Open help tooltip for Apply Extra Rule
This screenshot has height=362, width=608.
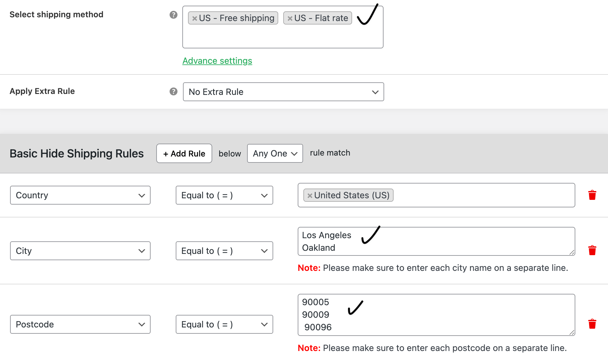pos(173,91)
